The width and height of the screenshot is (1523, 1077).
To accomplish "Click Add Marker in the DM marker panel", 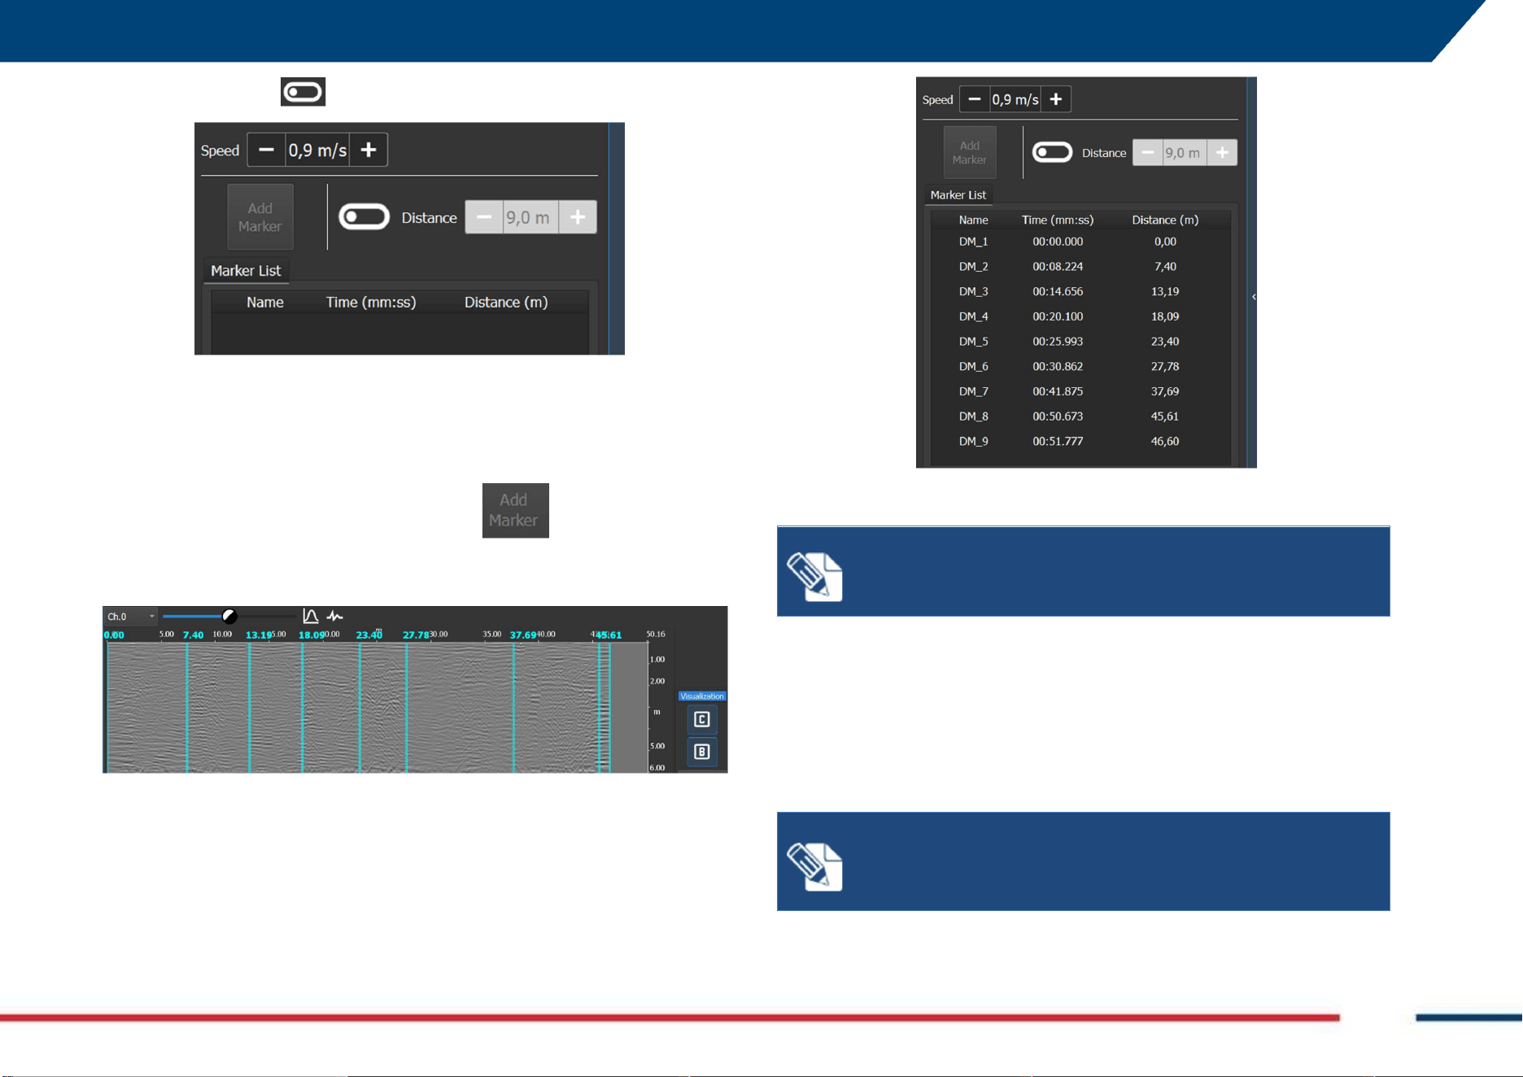I will click(x=970, y=153).
